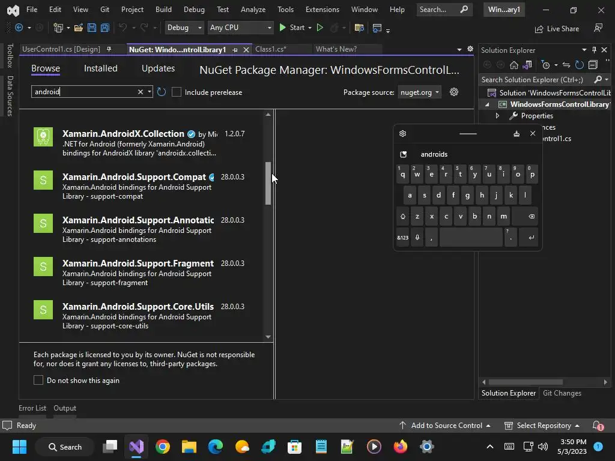Click Home icon in Solution Explorer
615x461 pixels.
coord(514,65)
